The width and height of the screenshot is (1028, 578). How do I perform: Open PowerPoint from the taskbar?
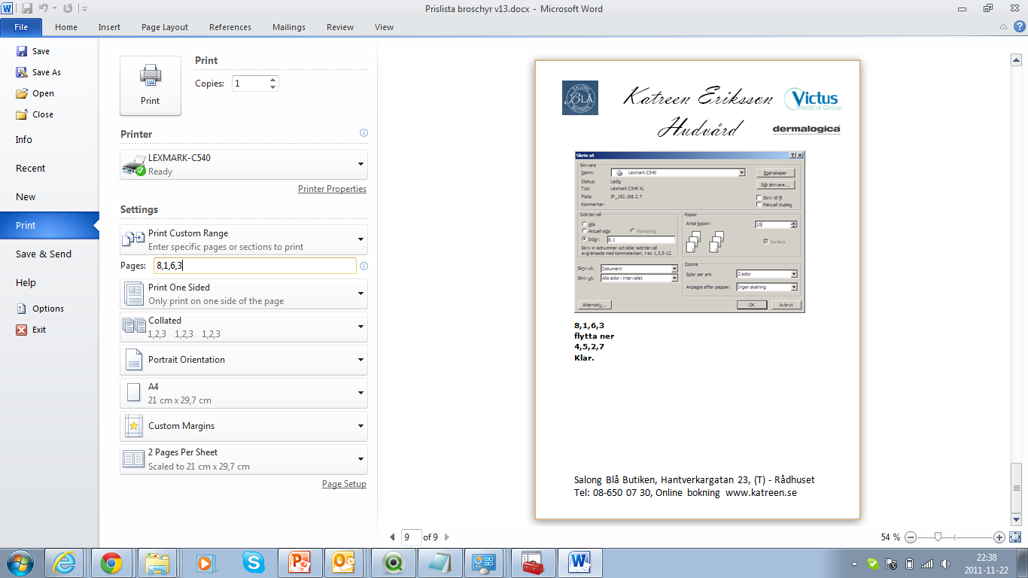click(299, 563)
